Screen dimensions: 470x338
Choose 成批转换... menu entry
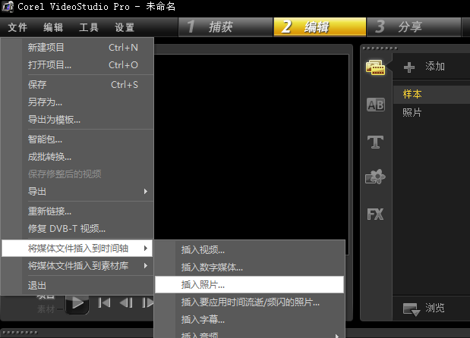[77, 157]
